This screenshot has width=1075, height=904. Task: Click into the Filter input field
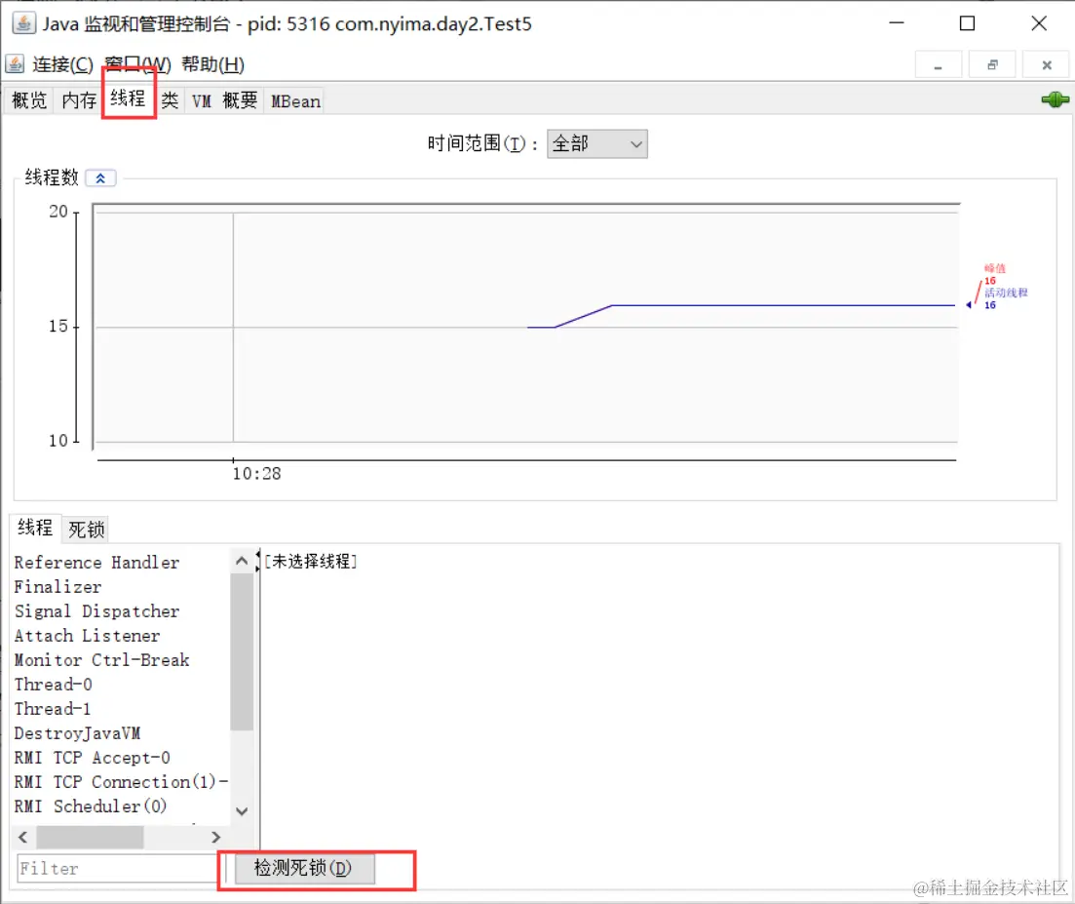[x=117, y=868]
